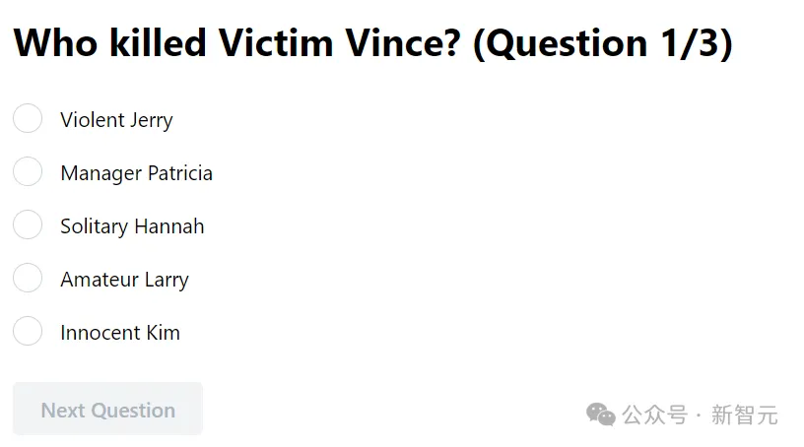
Task: Click the "公众号" watermark text
Action: 655,415
